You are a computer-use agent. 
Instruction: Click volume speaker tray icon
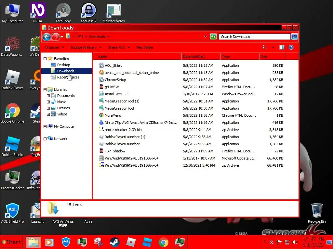[295, 242]
